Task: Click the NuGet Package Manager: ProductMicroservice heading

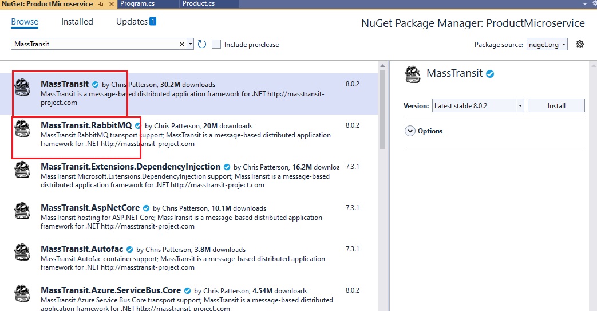Action: (x=473, y=23)
